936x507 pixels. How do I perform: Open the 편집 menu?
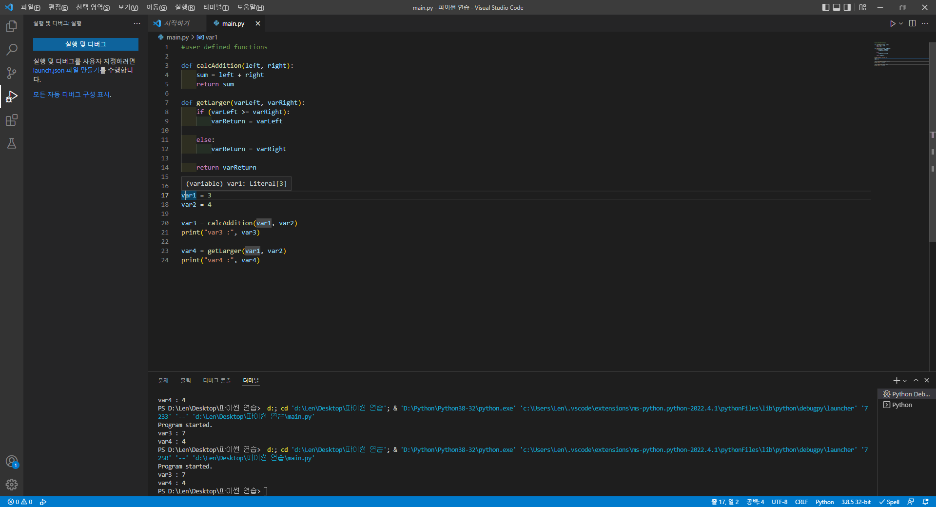click(58, 7)
